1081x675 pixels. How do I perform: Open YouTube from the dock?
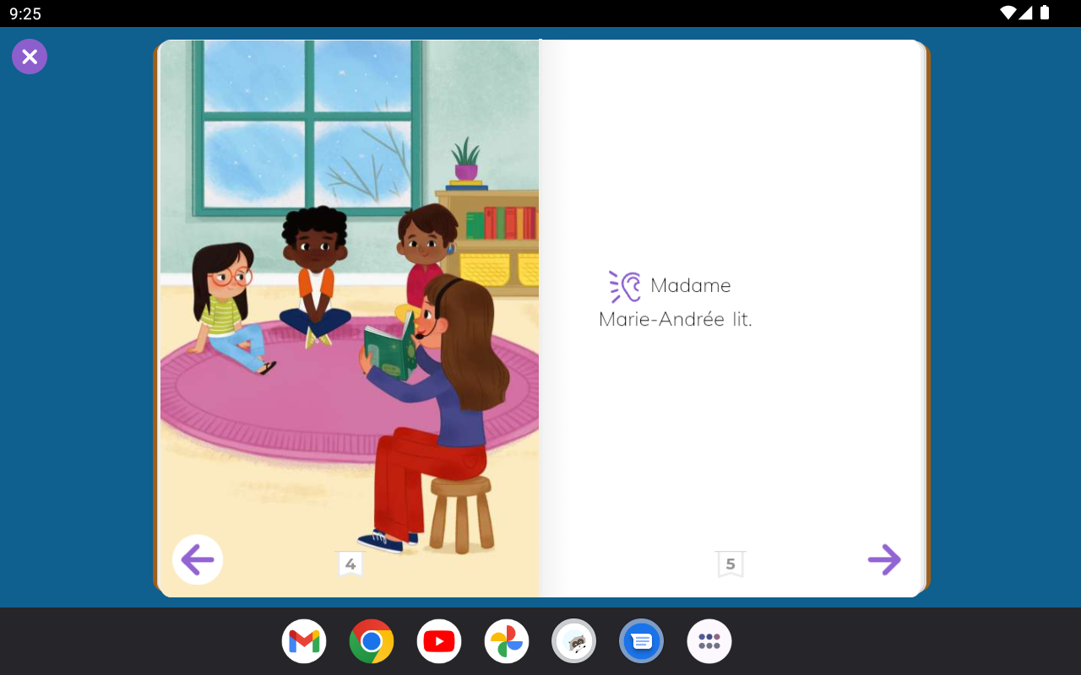tap(439, 641)
